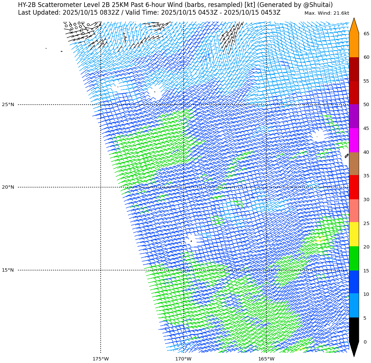Click the orange 60-65 kt colorbar segment
Viewport: 371px width, 363px height.
click(354, 45)
